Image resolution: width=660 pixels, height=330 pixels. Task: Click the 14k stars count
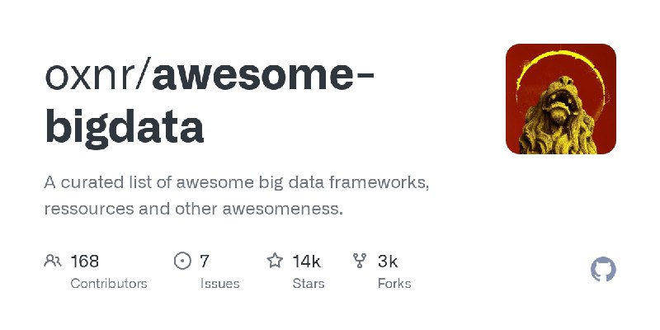coord(307,262)
